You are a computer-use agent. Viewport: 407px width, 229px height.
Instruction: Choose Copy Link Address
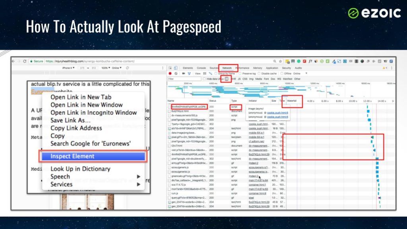pyautogui.click(x=76, y=128)
